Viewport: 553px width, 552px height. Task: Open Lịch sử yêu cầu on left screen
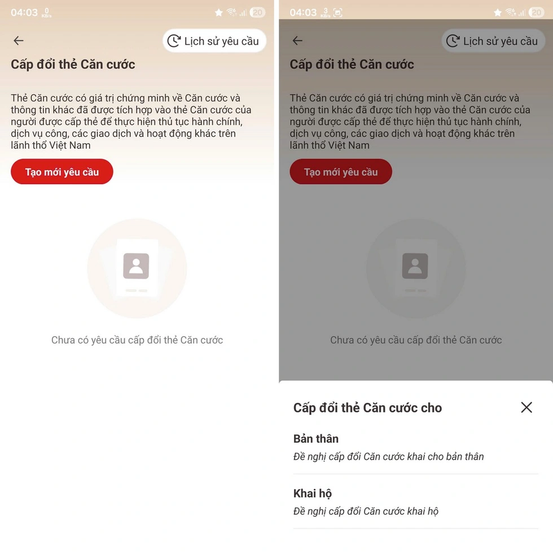(x=214, y=41)
